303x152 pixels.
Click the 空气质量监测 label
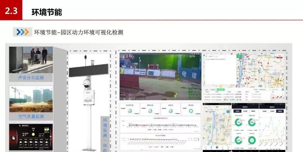click(x=31, y=116)
